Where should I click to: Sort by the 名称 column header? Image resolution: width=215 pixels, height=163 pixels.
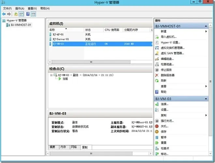[66, 30]
